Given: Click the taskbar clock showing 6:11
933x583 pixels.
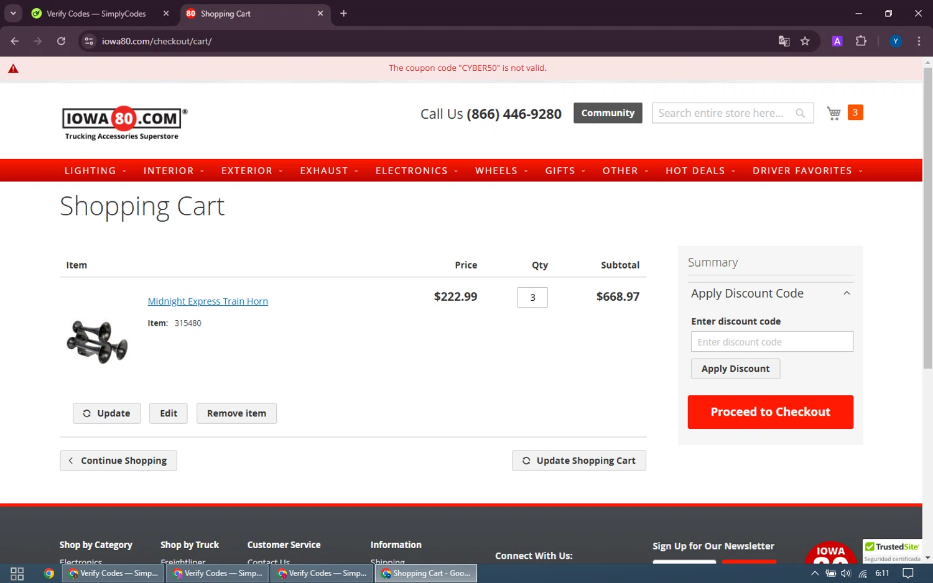Looking at the screenshot, I should click(x=882, y=573).
